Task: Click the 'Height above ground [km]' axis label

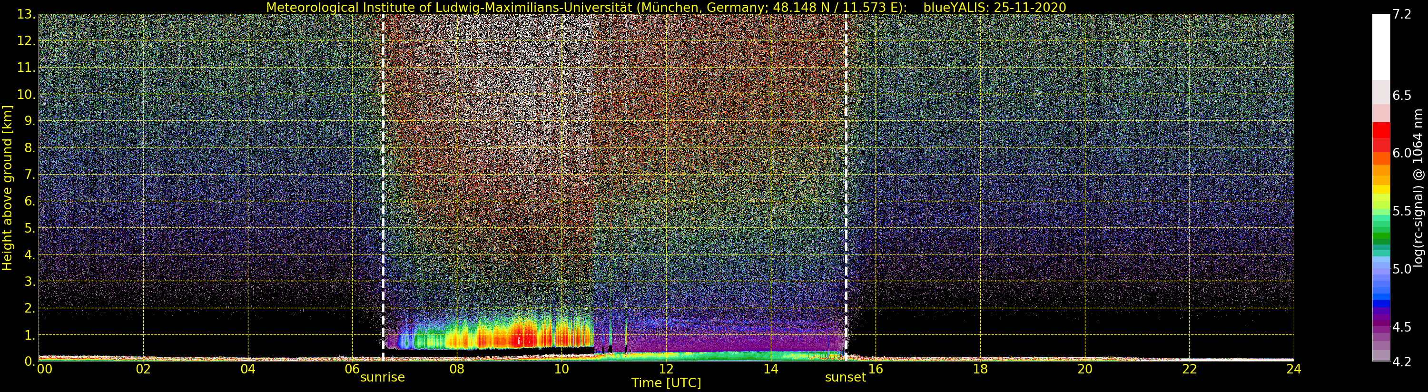Action: coord(7,188)
